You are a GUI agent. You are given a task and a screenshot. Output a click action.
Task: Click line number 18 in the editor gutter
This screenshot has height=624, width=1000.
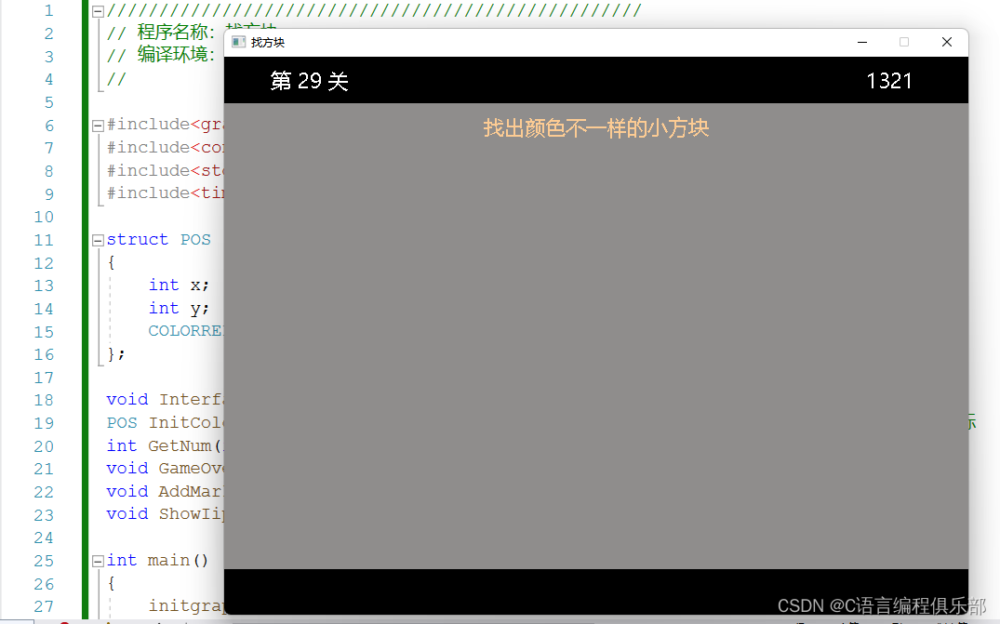coord(44,400)
